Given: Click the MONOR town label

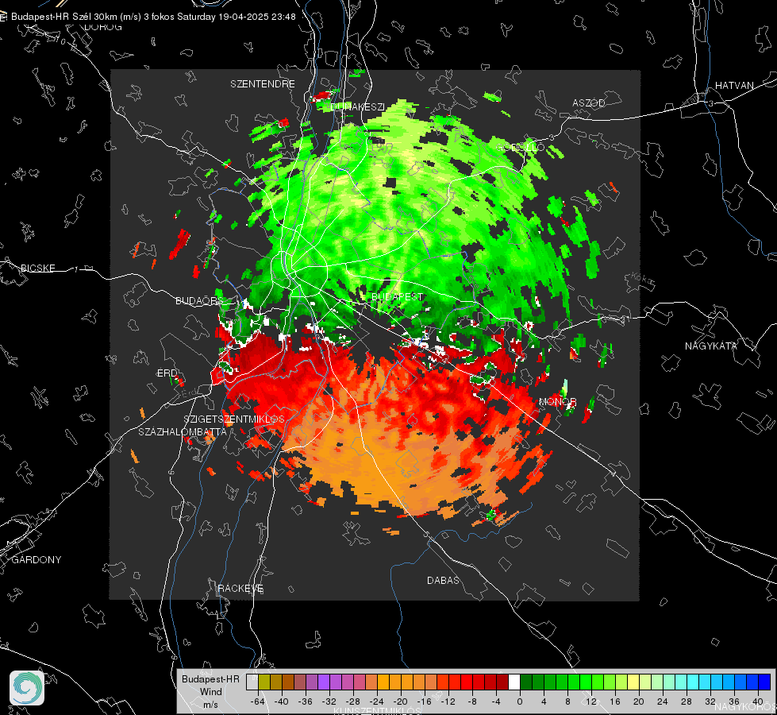Looking at the screenshot, I should tap(557, 401).
